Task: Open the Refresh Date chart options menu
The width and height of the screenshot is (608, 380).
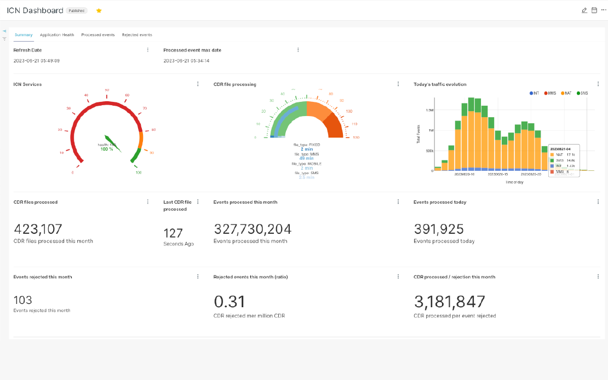Action: [x=148, y=50]
